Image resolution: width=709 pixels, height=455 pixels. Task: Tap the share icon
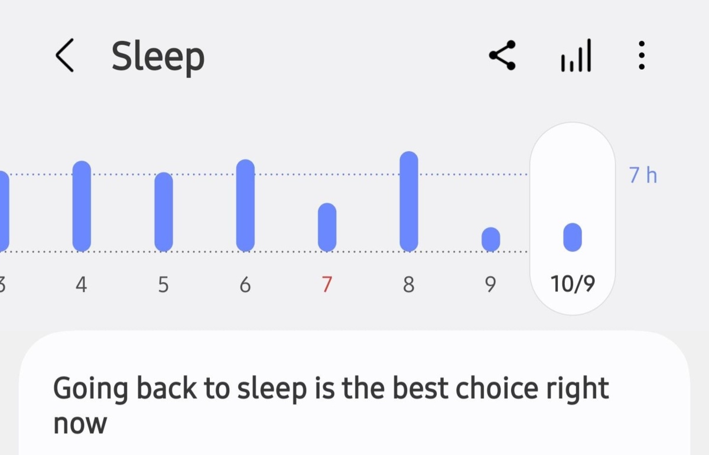pos(502,56)
